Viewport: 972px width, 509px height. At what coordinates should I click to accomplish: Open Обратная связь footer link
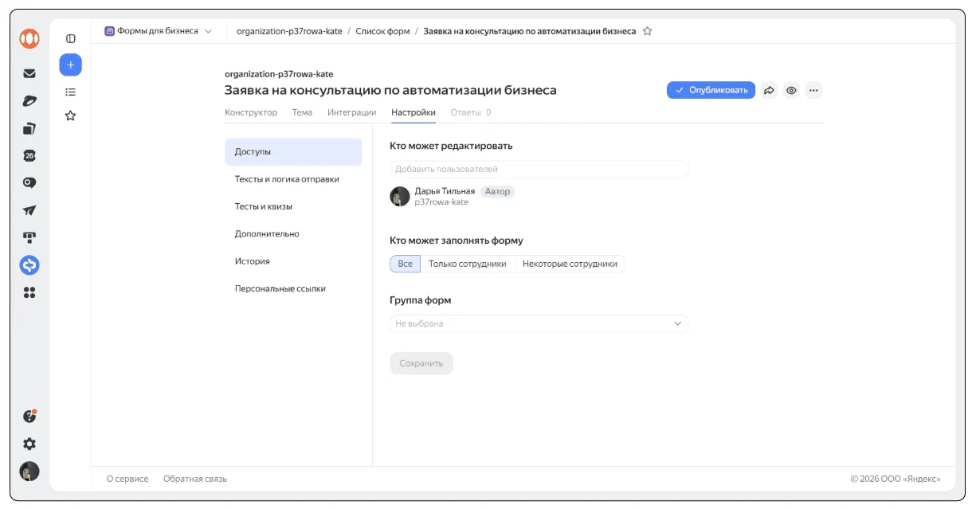(195, 479)
